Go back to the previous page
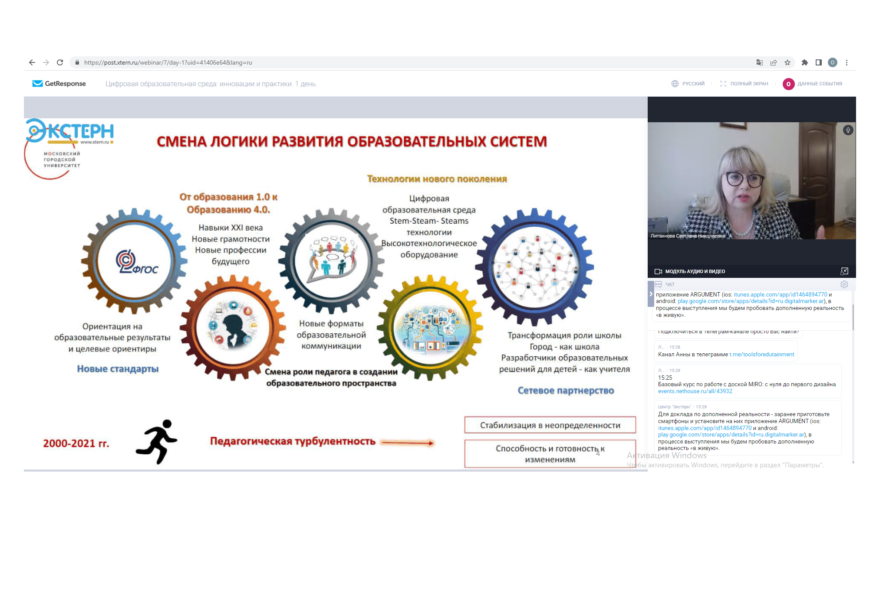Viewport: 896px width, 593px height. [32, 62]
